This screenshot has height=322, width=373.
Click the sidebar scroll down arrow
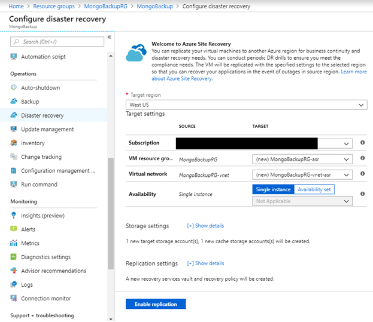pyautogui.click(x=111, y=319)
